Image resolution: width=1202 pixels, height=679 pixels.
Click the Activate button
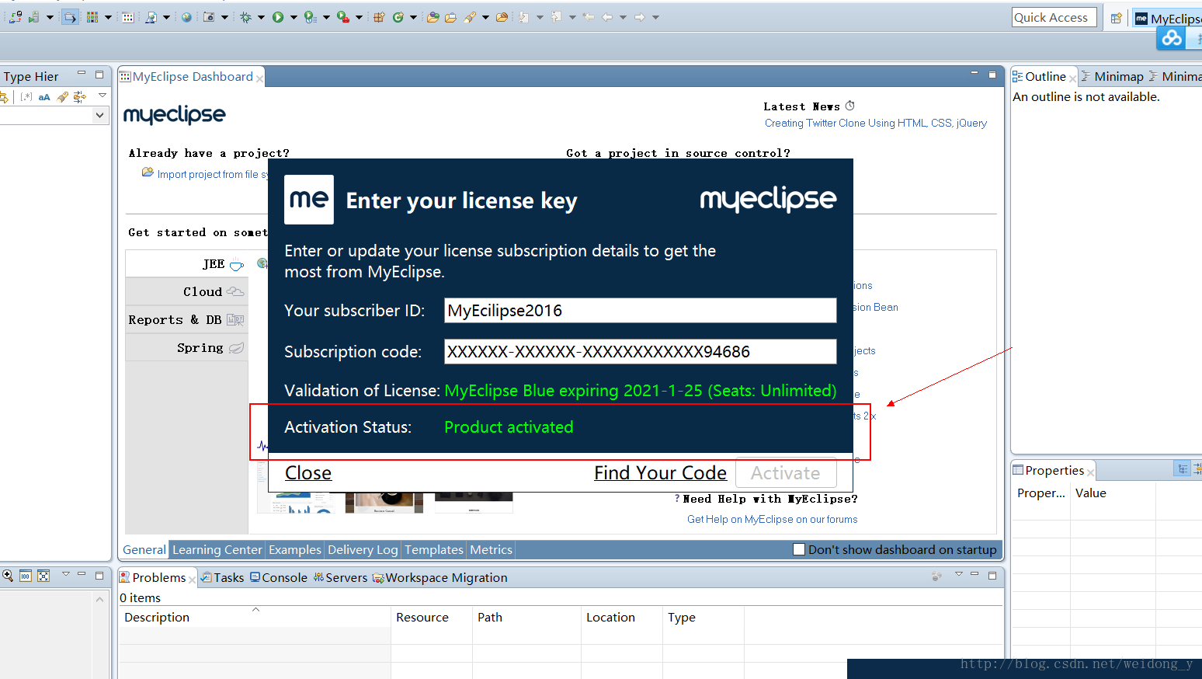[786, 472]
